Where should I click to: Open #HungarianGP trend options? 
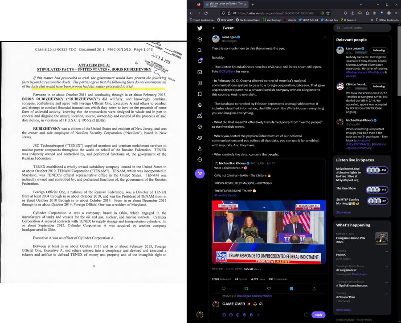[x=386, y=267]
